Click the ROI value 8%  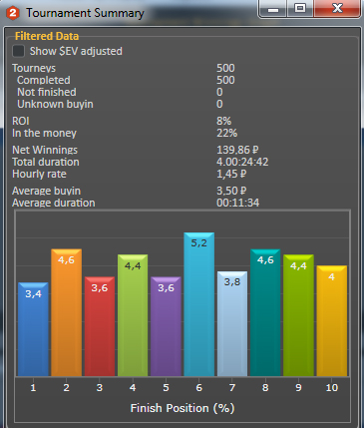(224, 121)
